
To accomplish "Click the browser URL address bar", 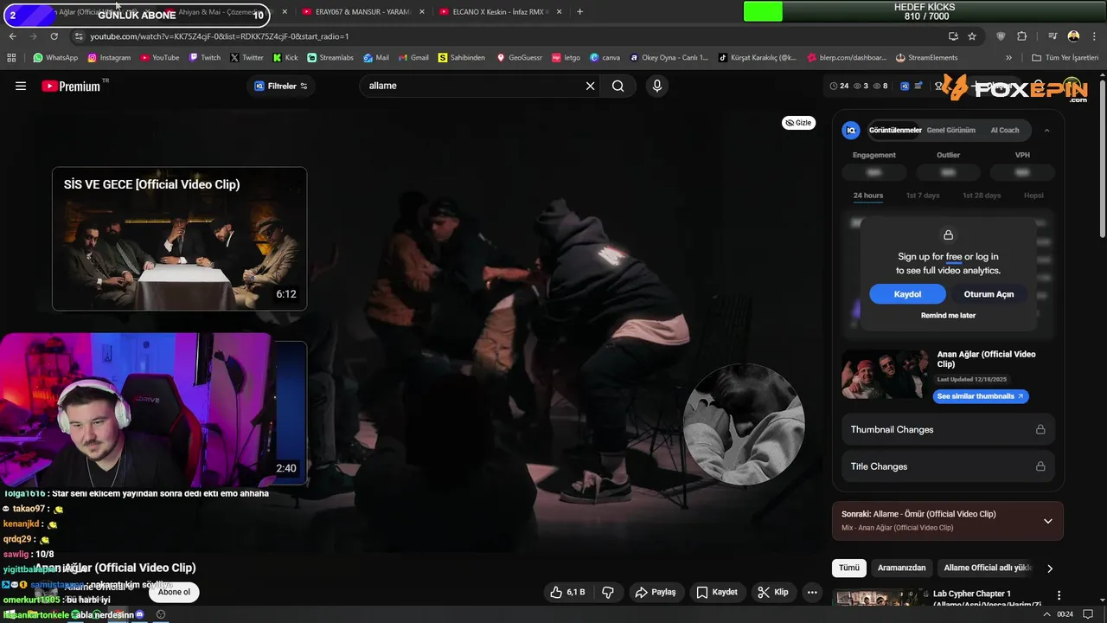I will click(510, 36).
